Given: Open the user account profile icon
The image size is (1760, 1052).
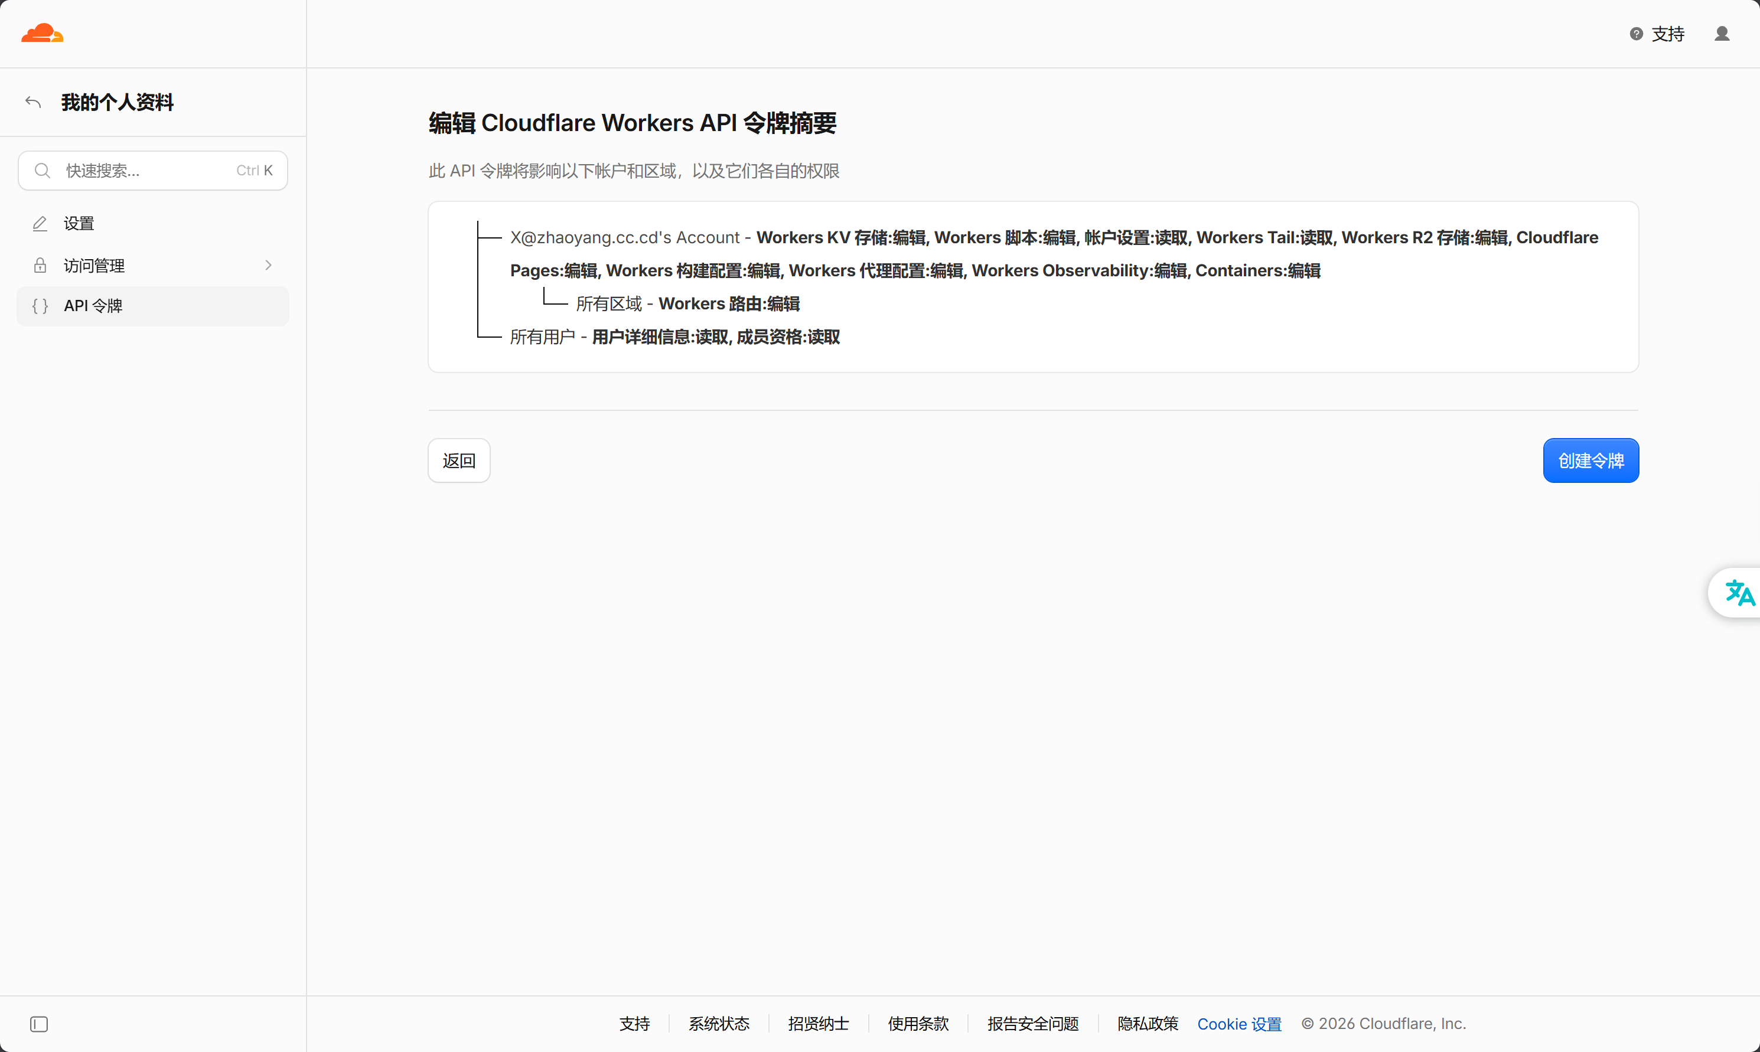Looking at the screenshot, I should point(1722,33).
